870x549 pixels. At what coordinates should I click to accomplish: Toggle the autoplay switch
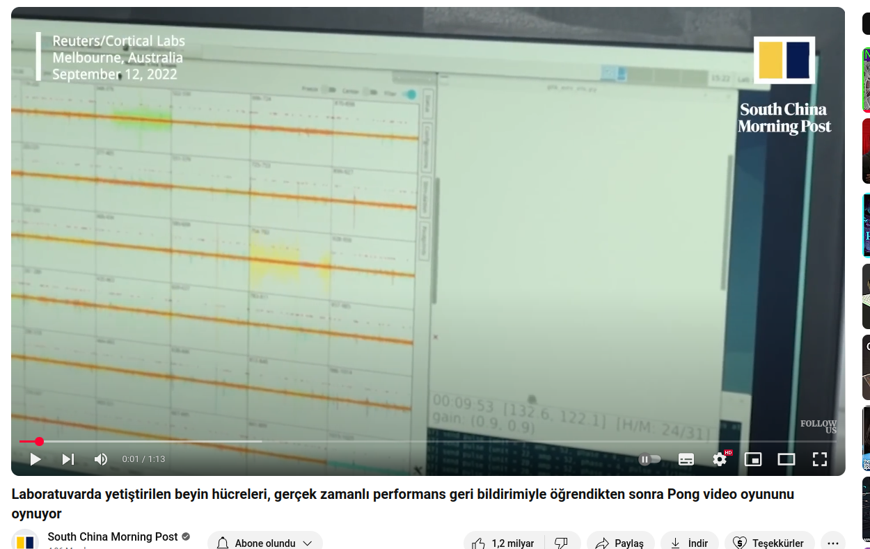[x=649, y=459]
